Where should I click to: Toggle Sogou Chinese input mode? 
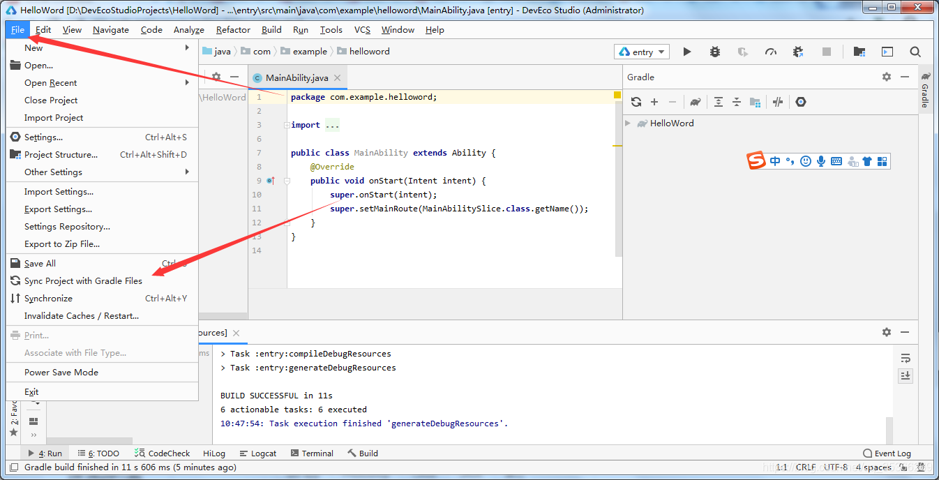[x=775, y=161]
